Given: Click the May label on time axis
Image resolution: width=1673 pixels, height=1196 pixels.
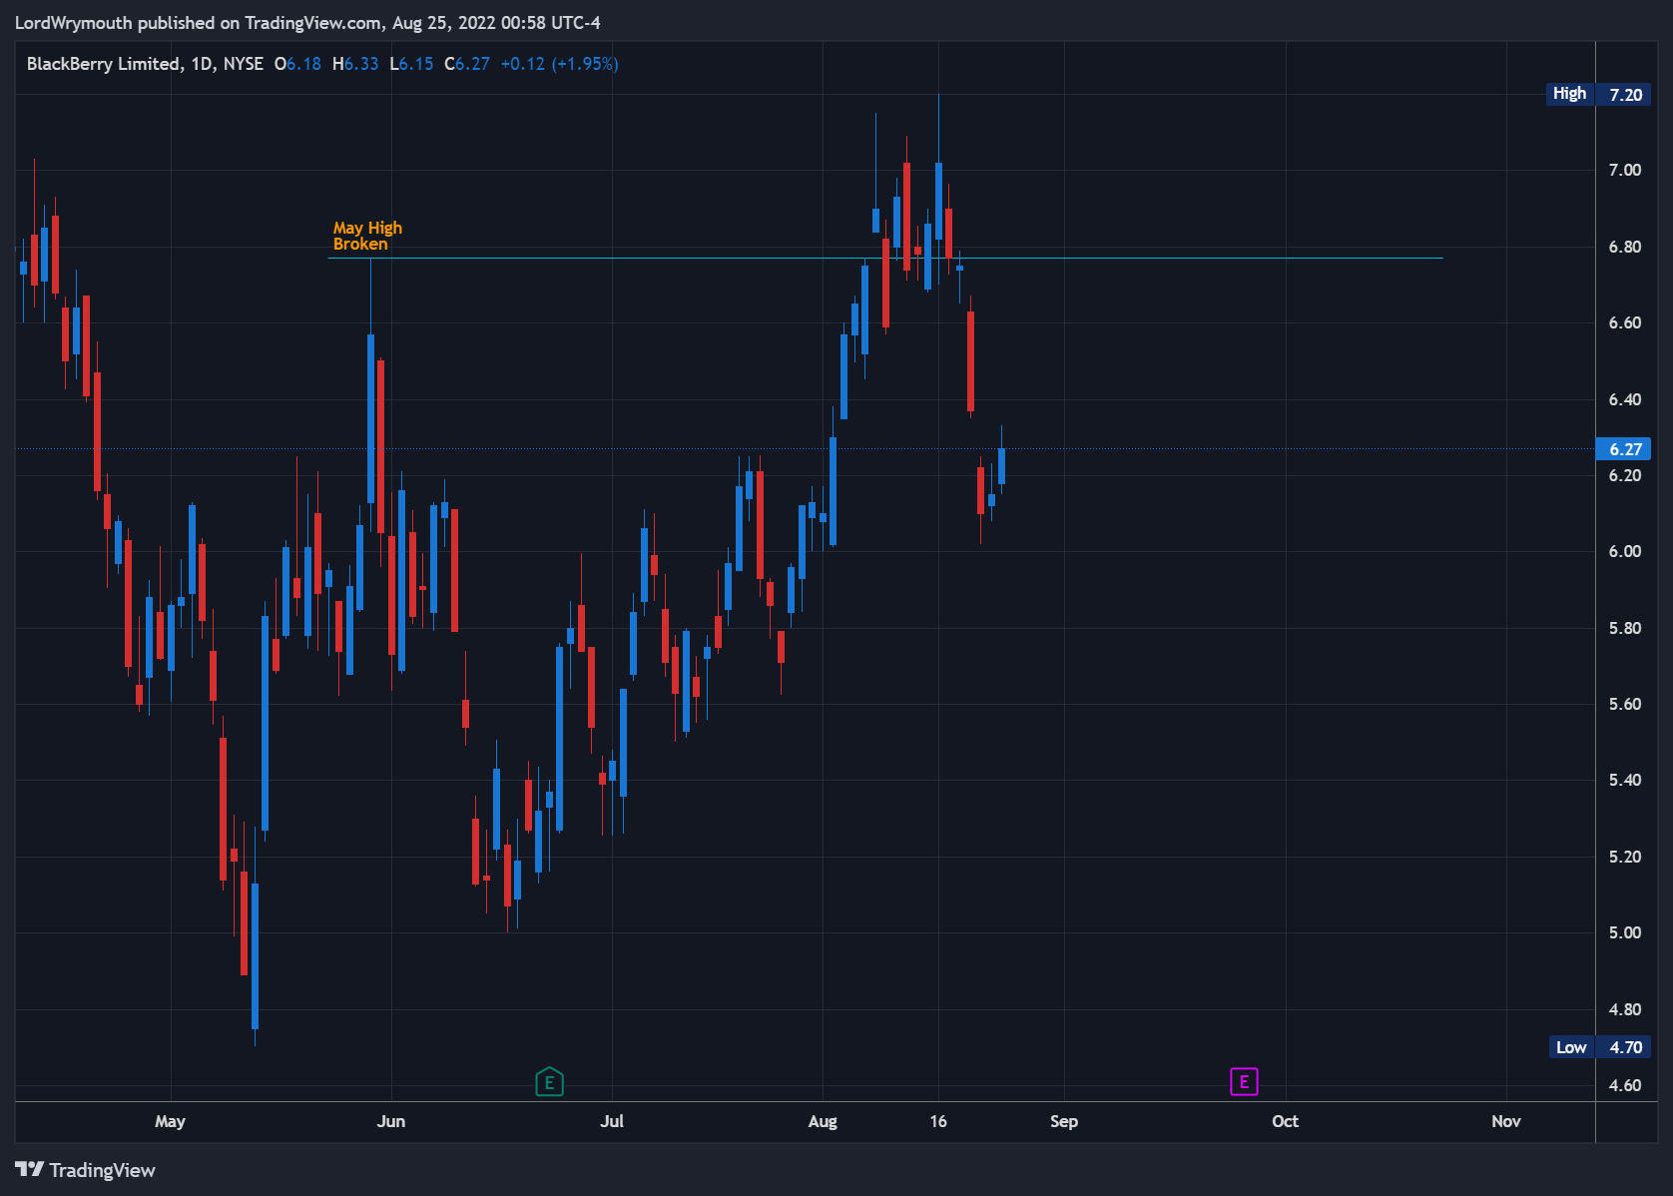Looking at the screenshot, I should coord(170,1121).
